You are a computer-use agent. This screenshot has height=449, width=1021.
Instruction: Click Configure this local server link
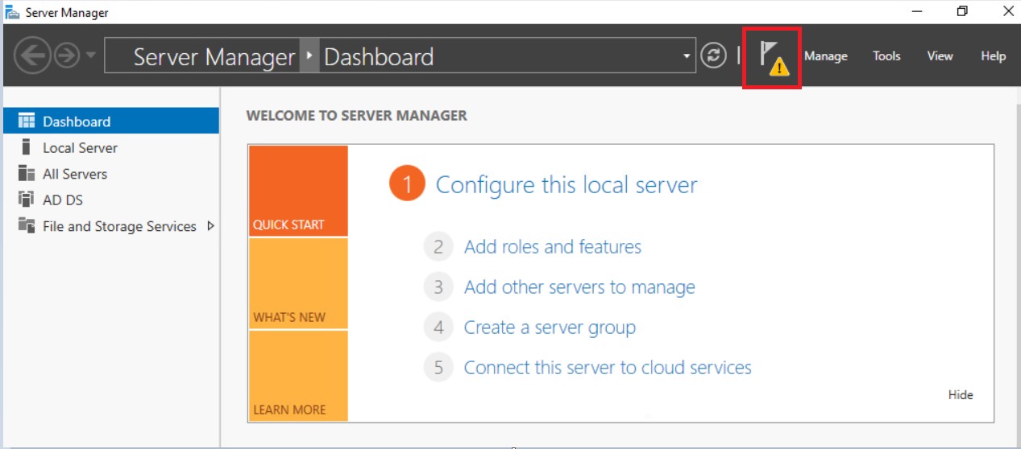566,185
